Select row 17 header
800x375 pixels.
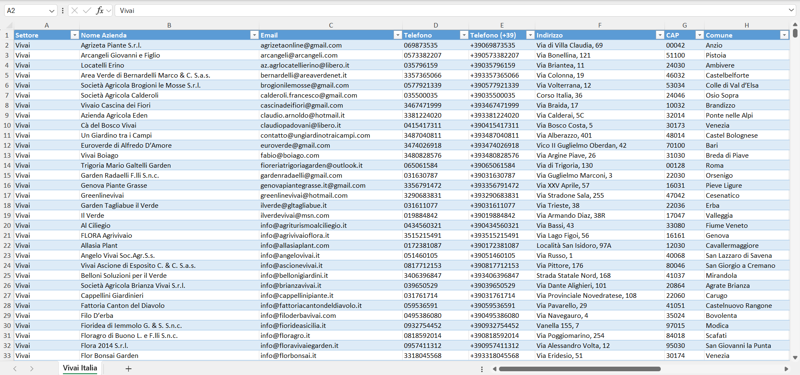pos(7,195)
